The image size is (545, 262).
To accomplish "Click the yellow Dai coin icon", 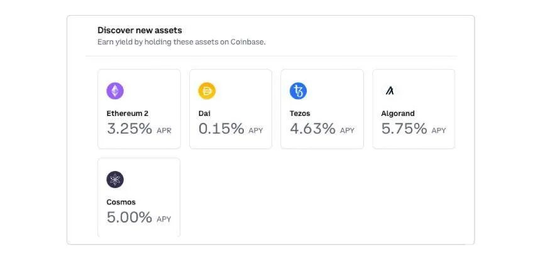I will tap(207, 91).
